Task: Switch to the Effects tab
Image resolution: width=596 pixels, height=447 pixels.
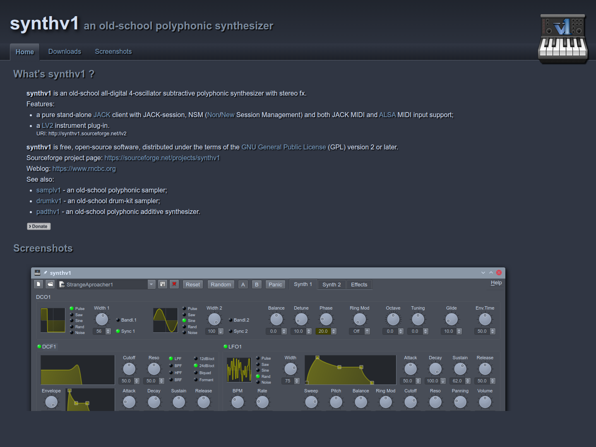Action: (359, 284)
